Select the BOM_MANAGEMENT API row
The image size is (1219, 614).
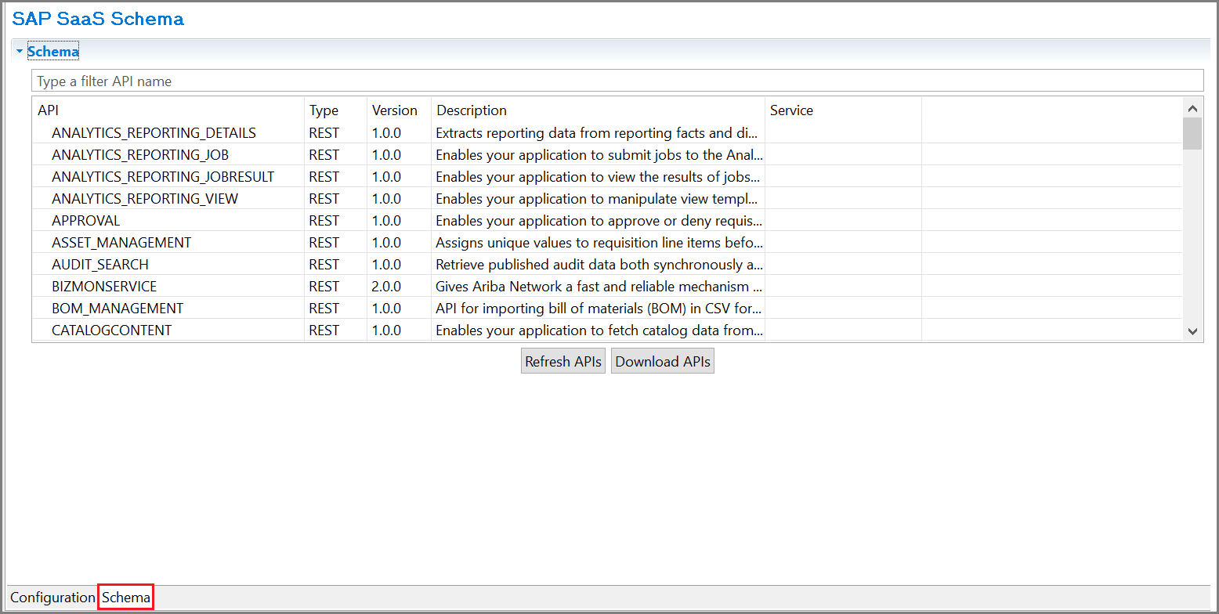(607, 309)
